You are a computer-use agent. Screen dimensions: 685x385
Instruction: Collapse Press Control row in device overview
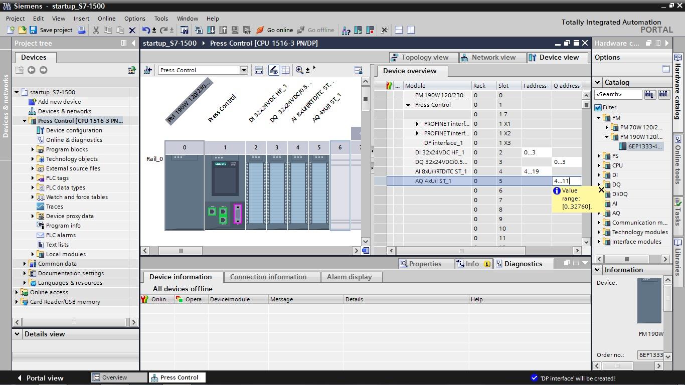[408, 105]
